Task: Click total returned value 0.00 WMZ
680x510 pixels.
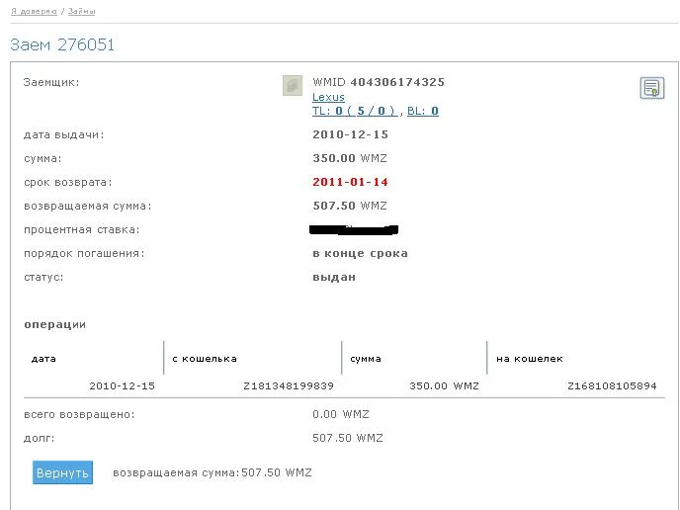Action: (x=341, y=414)
